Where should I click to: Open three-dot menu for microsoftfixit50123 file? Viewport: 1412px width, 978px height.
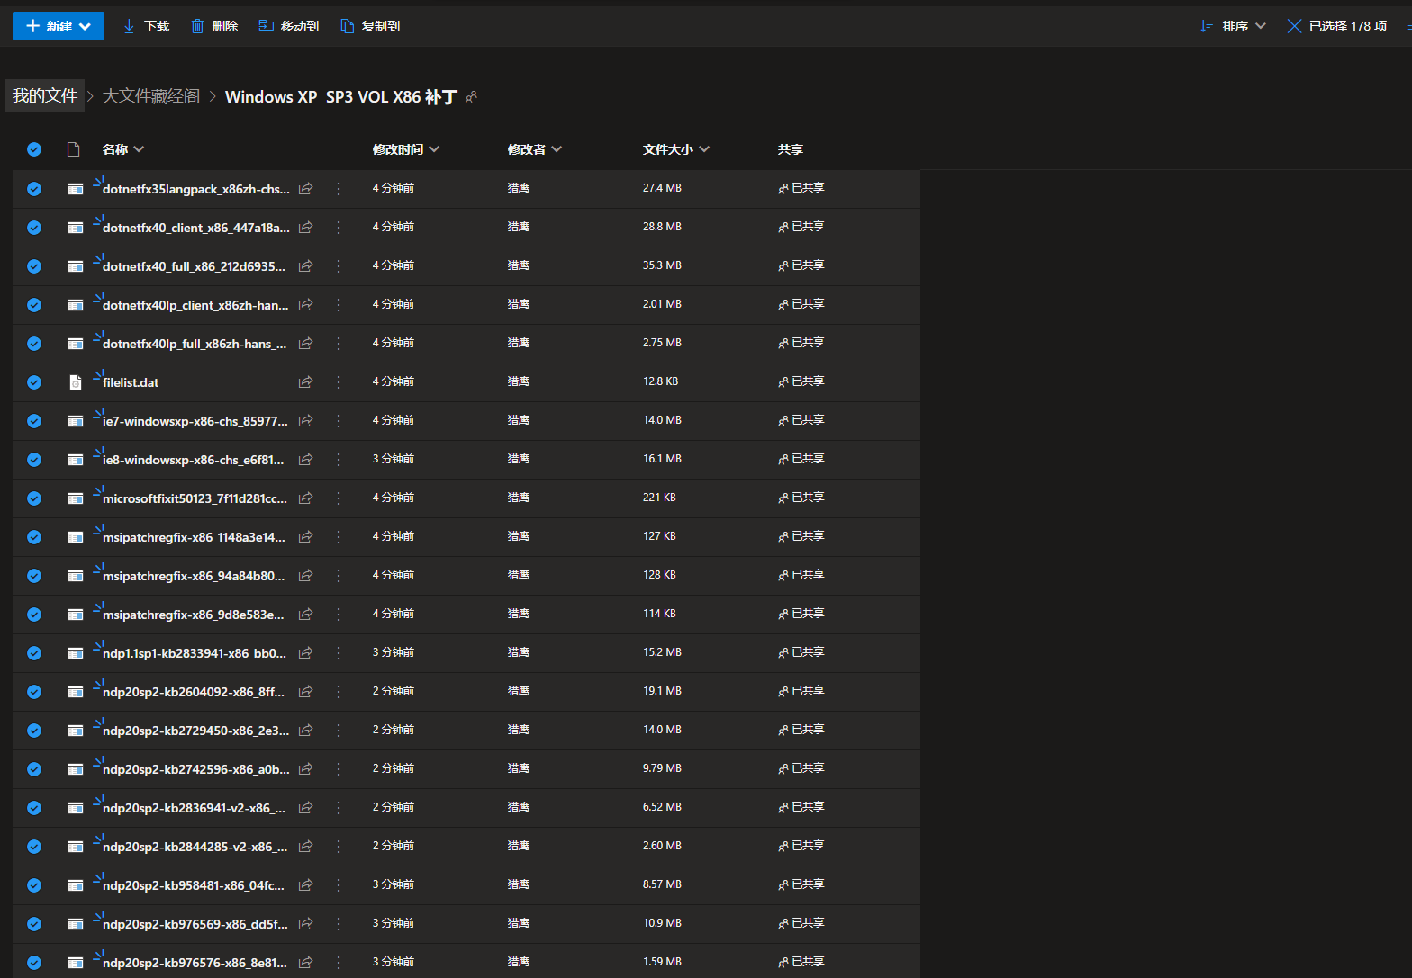[x=339, y=498]
